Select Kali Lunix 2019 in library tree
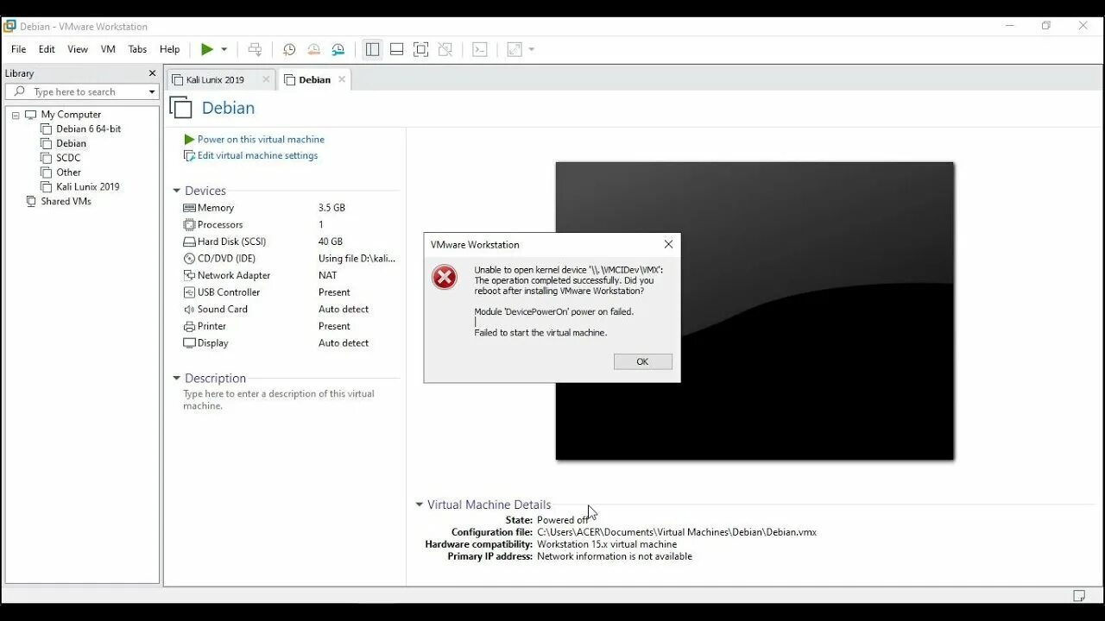This screenshot has width=1105, height=621. tap(87, 186)
